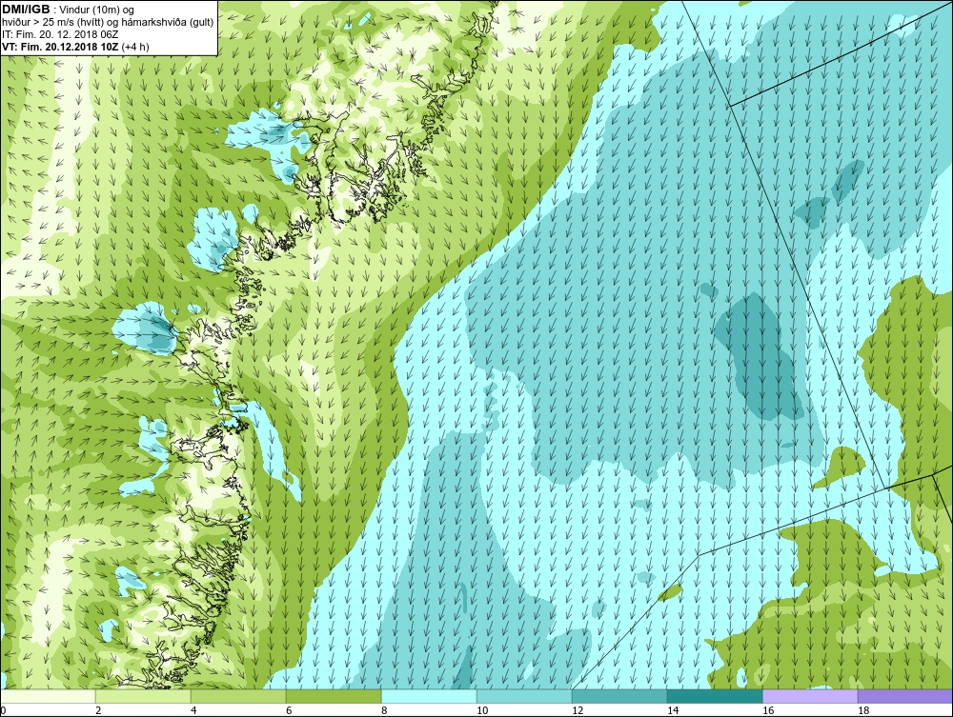953x717 pixels.
Task: Click the 2–4 m/s light green legend swatch
Action: (143, 696)
